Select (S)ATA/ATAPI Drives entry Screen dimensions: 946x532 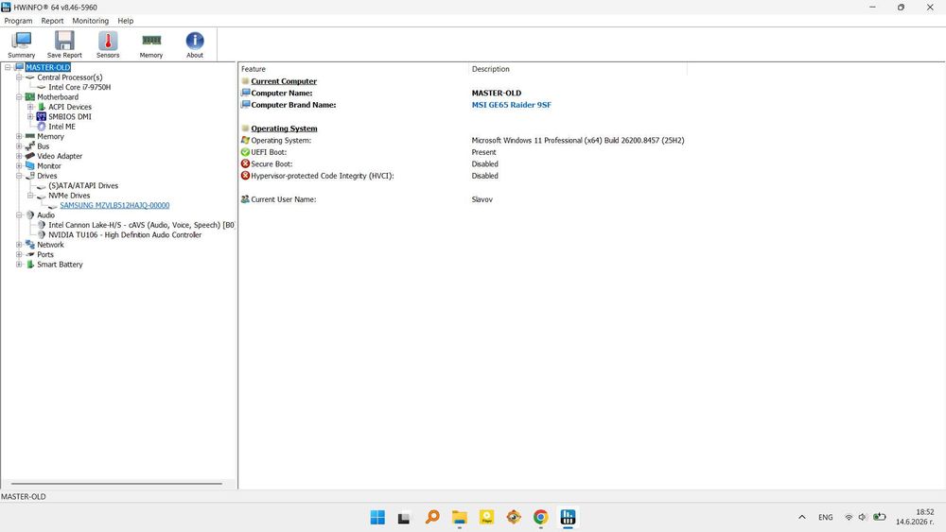tap(83, 185)
